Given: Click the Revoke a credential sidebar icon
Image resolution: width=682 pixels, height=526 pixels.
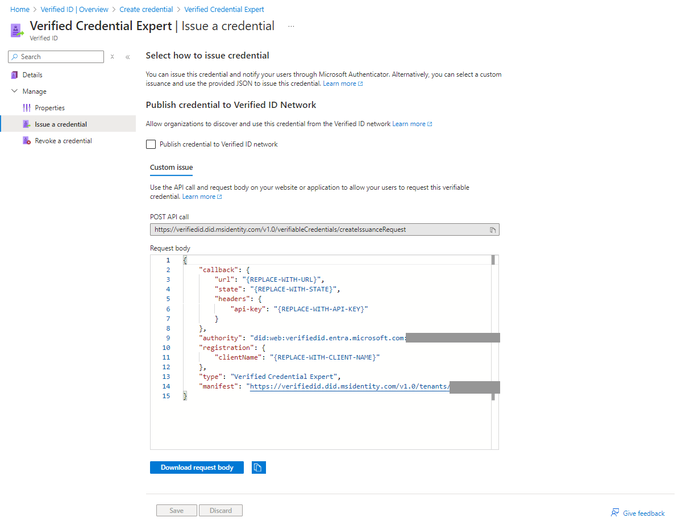Looking at the screenshot, I should pos(27,141).
